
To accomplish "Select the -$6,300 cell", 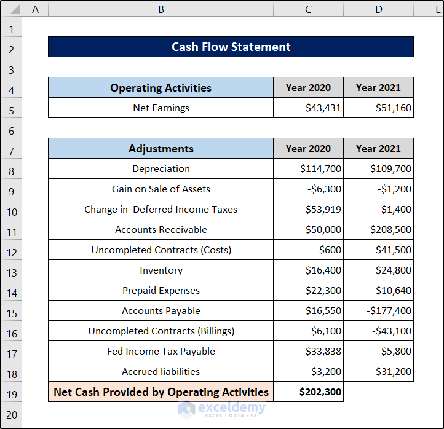I will (308, 189).
